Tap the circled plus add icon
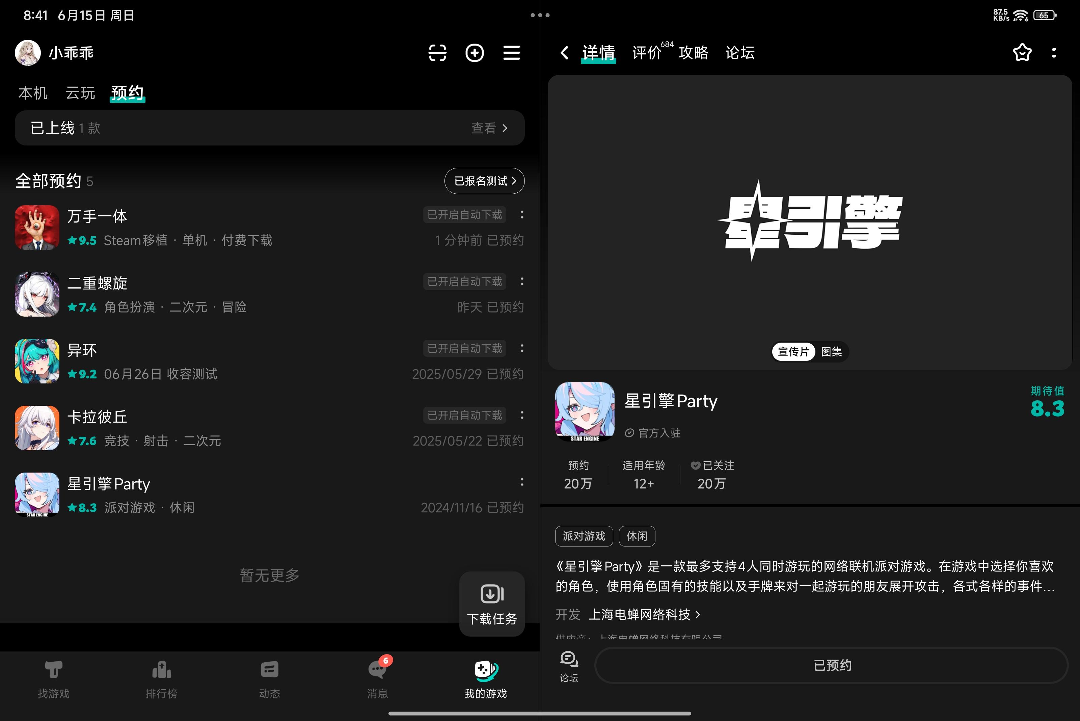This screenshot has height=721, width=1080. coord(475,53)
